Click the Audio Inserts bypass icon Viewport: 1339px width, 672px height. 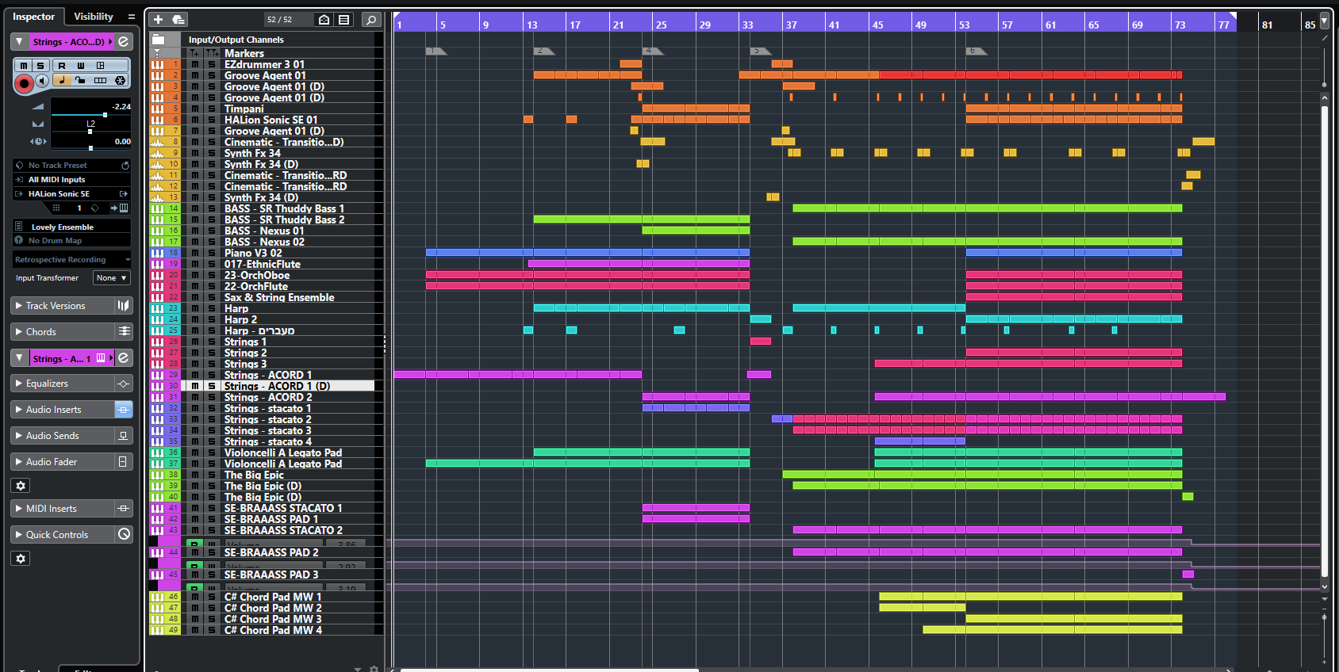[x=124, y=409]
